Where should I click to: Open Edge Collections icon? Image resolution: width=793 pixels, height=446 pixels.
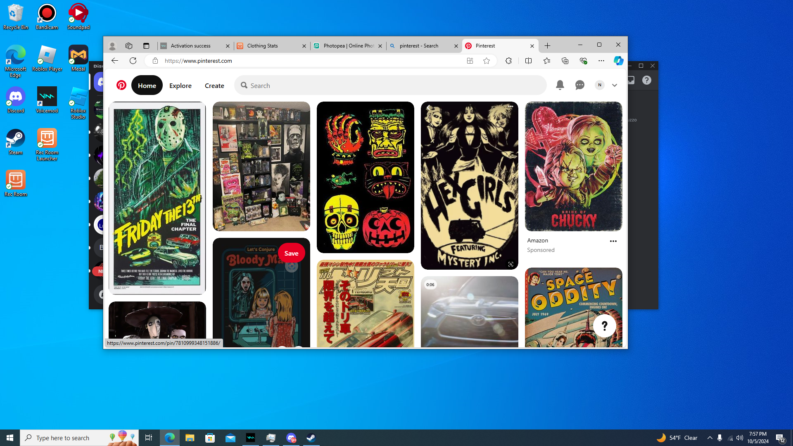pos(565,61)
